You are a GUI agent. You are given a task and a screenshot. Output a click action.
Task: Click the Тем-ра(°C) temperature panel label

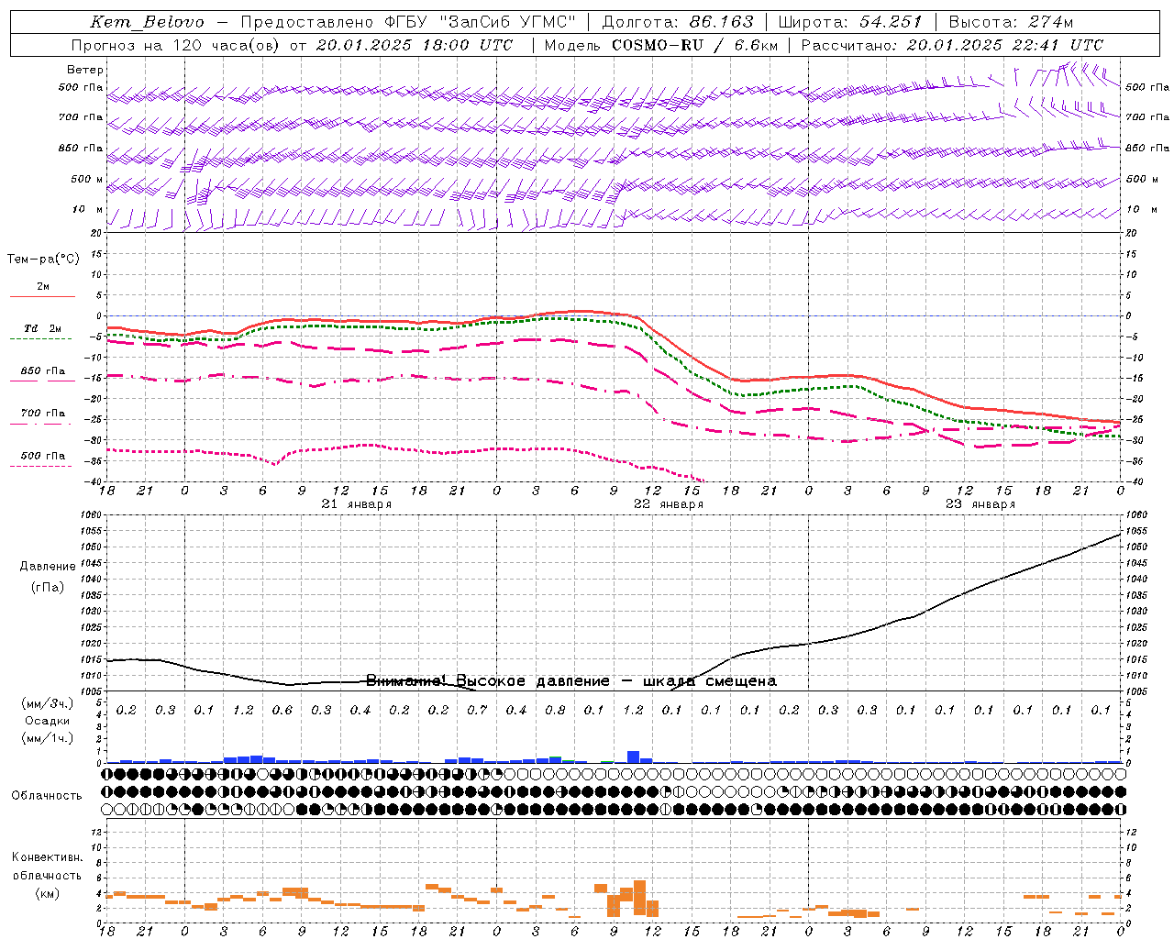click(43, 260)
